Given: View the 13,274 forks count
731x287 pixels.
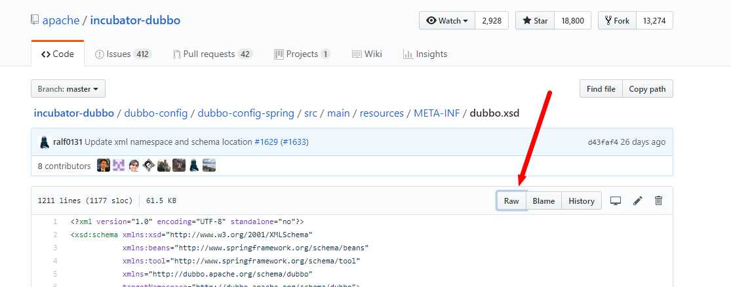Looking at the screenshot, I should tap(654, 20).
